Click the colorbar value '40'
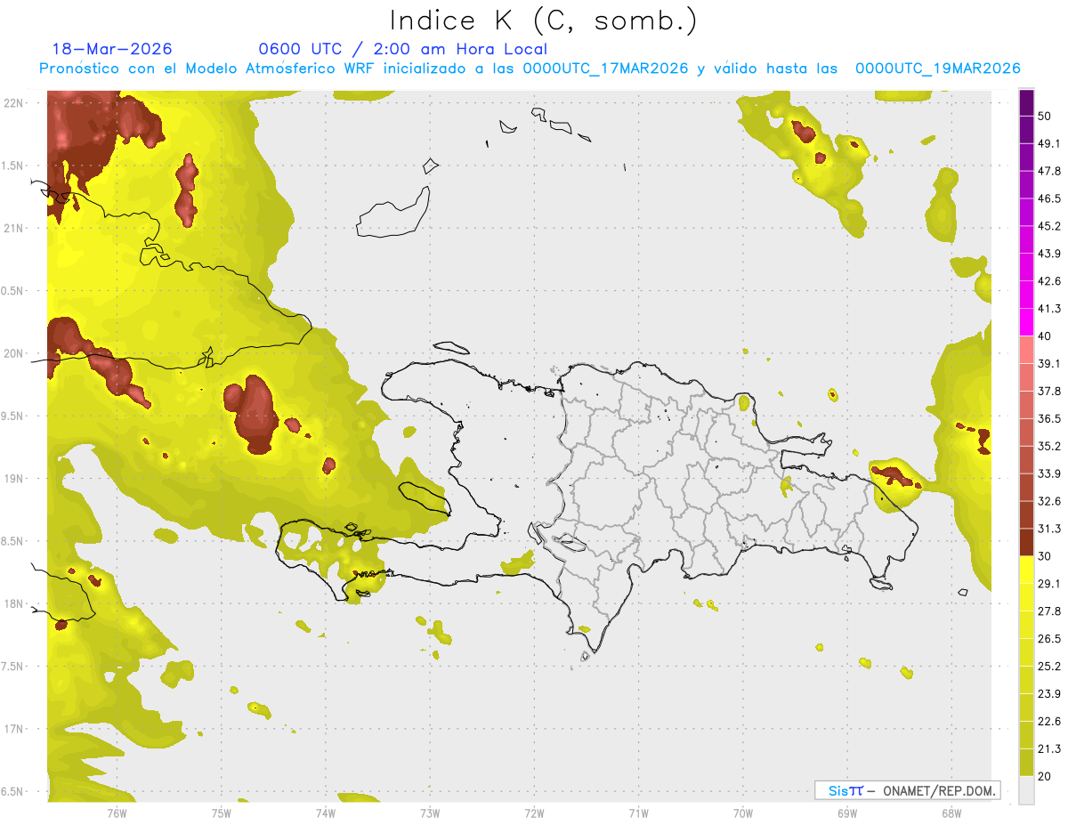Viewport: 1068px width, 825px height. tap(1045, 336)
